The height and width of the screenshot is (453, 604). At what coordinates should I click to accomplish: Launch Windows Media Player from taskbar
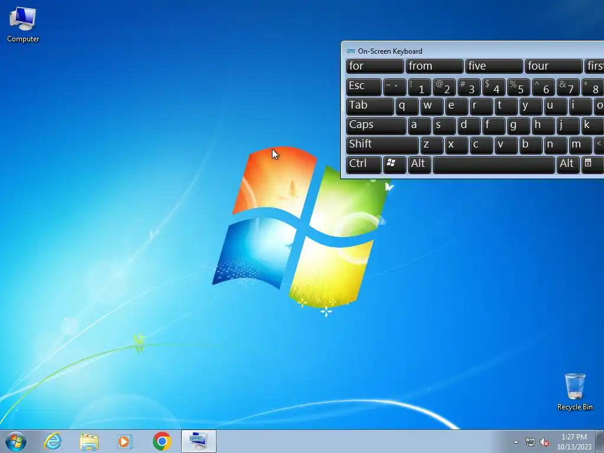(x=125, y=441)
